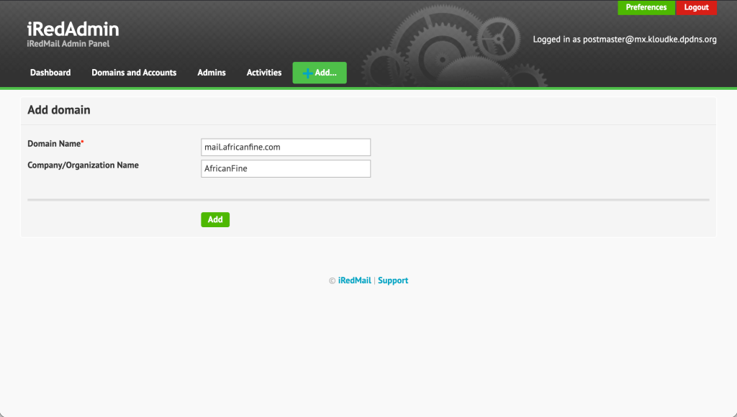Viewport: 737px width, 417px height.
Task: Click the iRedMail Admin Panel subtitle
Action: point(68,45)
